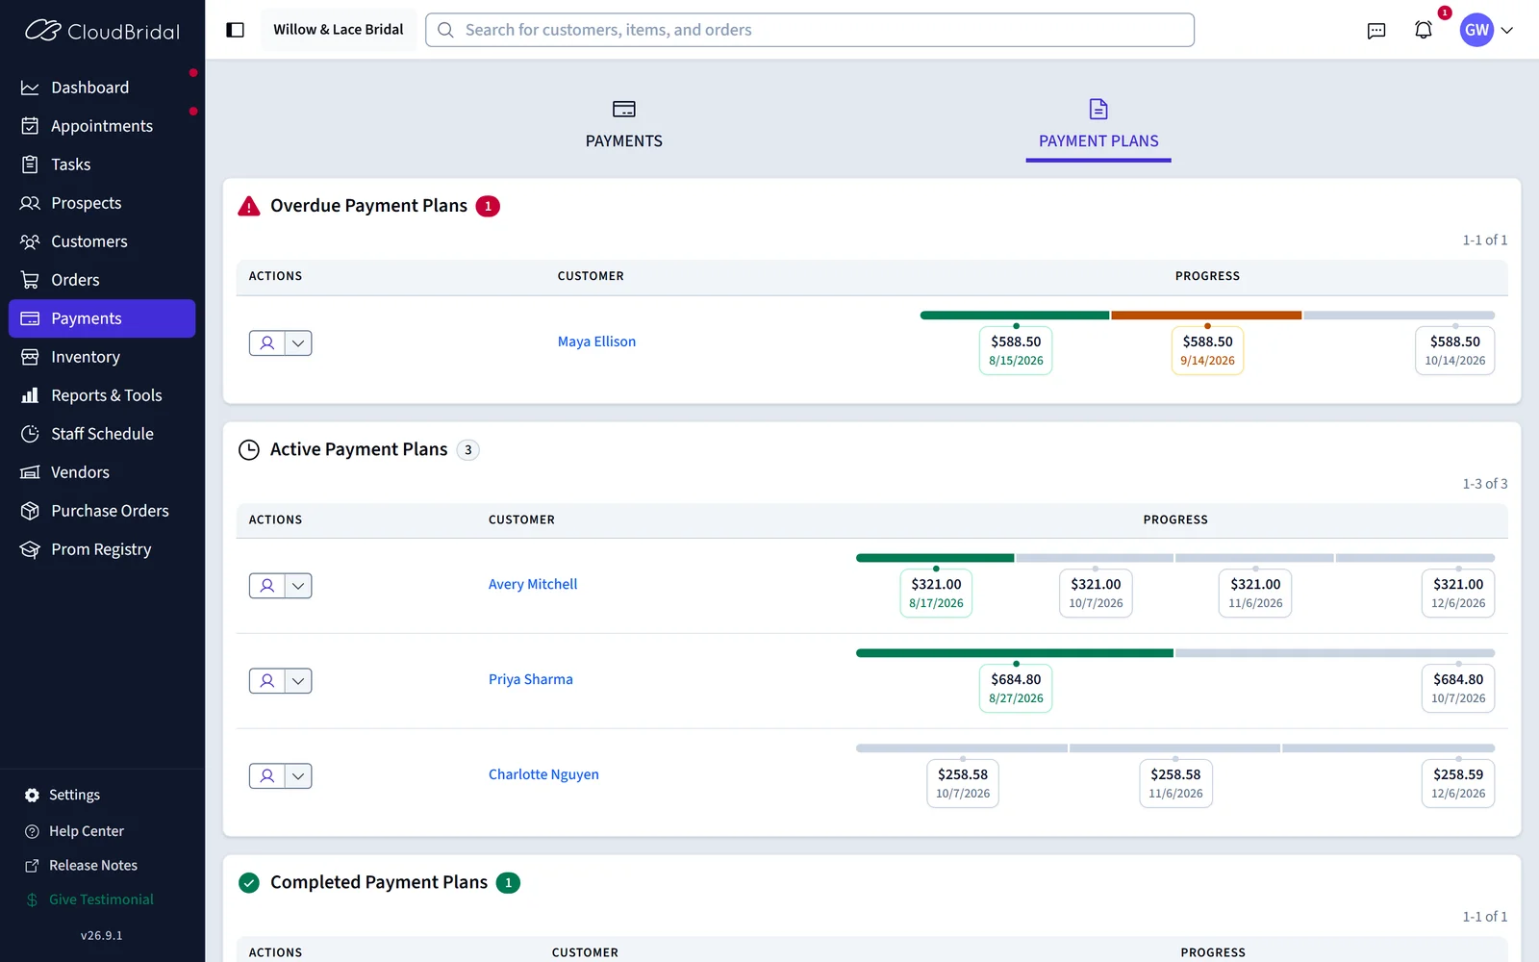1539x962 pixels.
Task: Click the Vendors sidebar icon
Action: [x=30, y=472]
